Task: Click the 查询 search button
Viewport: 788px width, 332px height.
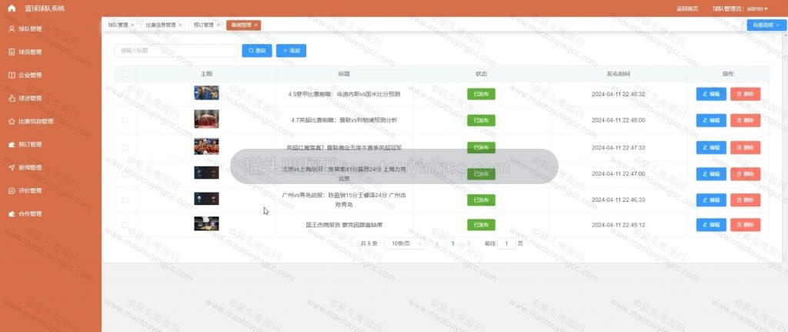Action: point(257,51)
